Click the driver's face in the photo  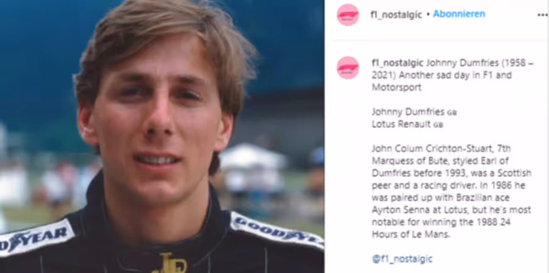(x=154, y=115)
